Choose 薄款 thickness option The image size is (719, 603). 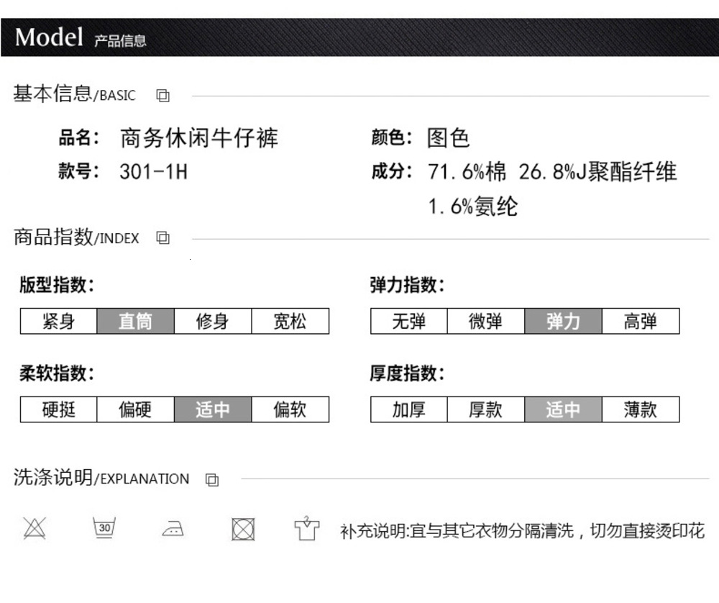[641, 409]
